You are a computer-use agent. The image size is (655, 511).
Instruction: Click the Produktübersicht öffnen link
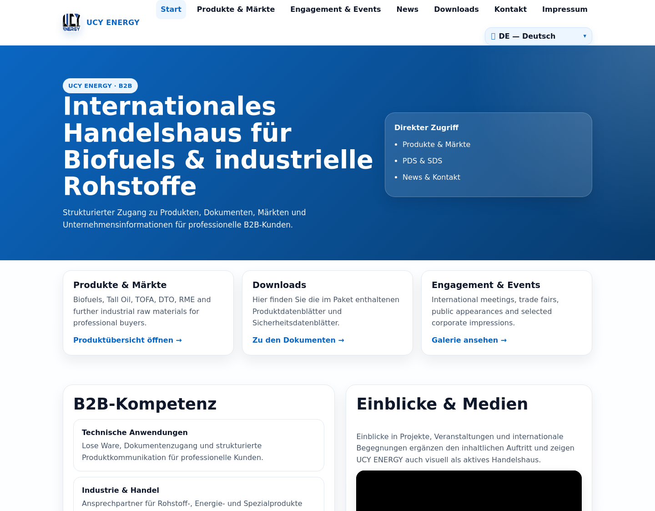tap(127, 340)
